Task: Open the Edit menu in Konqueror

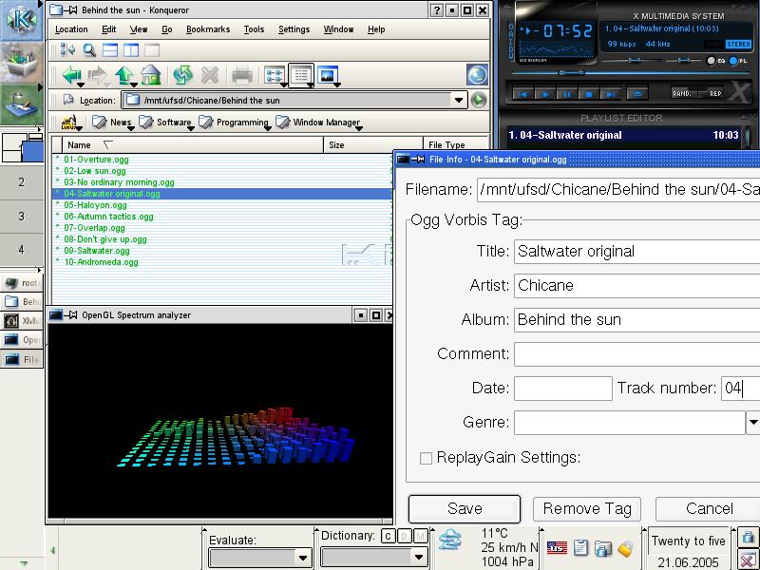Action: click(x=108, y=29)
